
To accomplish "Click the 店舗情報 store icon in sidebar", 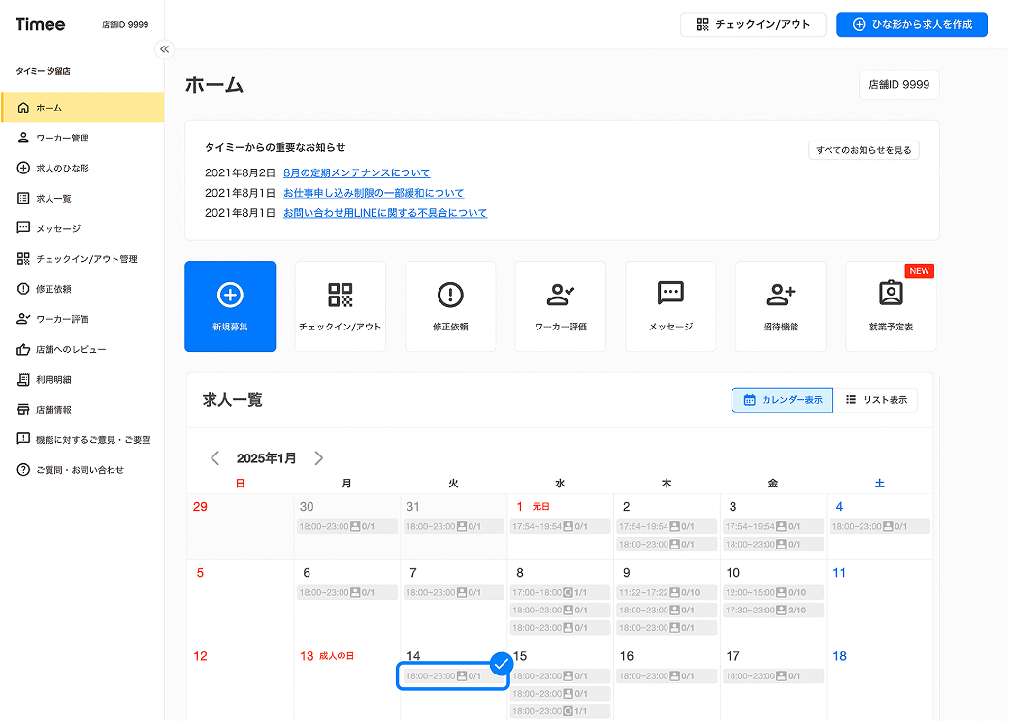I will [23, 409].
